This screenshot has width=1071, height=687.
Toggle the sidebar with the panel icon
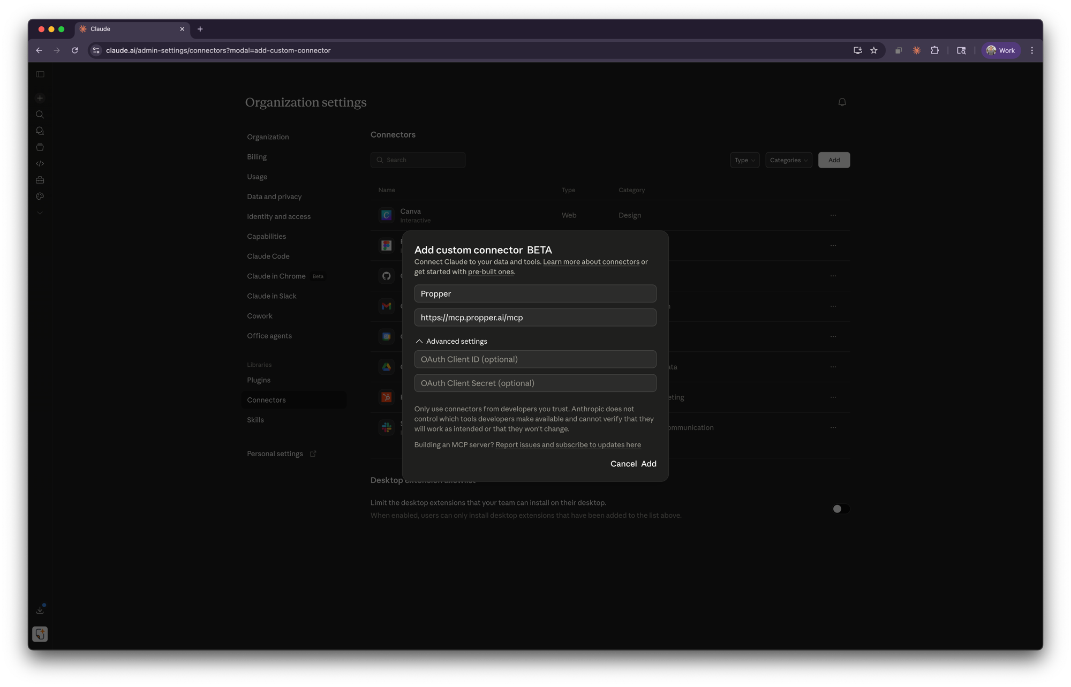[x=40, y=74]
